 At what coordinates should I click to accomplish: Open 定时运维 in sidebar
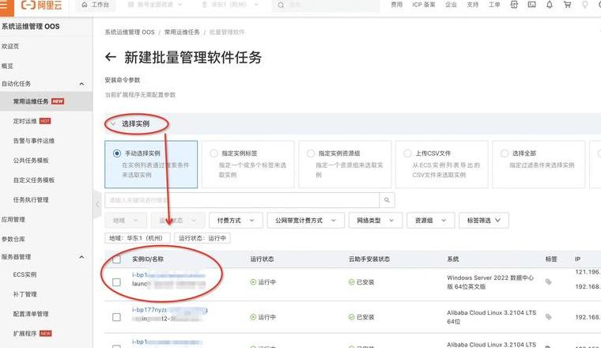pyautogui.click(x=25, y=121)
